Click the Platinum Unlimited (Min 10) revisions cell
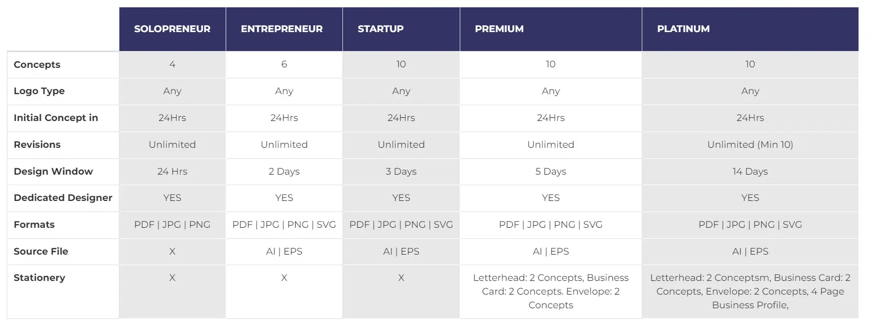Image resolution: width=869 pixels, height=333 pixels. click(750, 145)
